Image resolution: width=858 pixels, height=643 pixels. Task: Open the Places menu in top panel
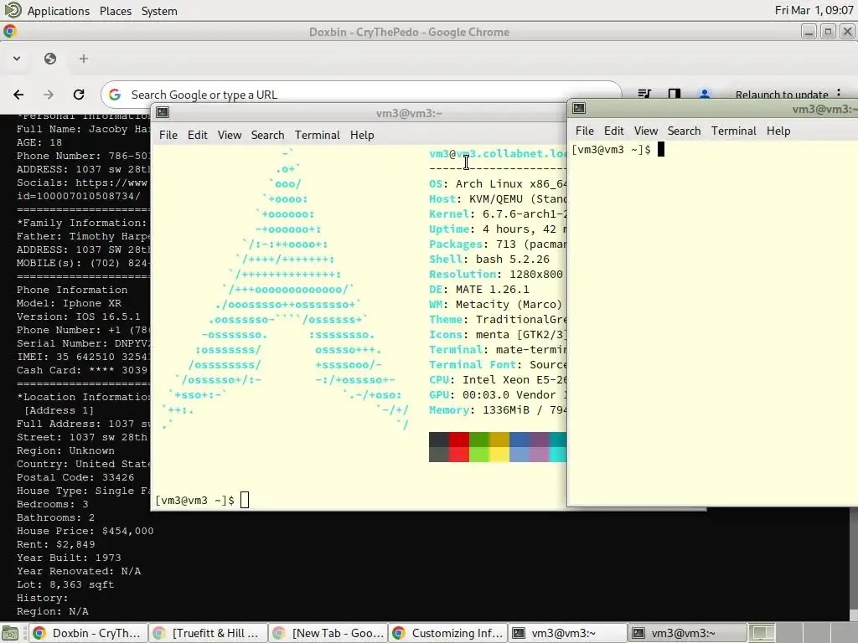pyautogui.click(x=116, y=11)
